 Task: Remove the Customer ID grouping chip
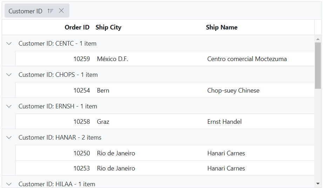(61, 11)
